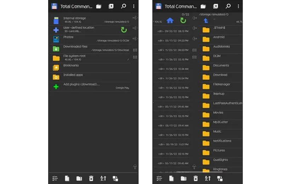Tap the delete icon on the home screen toolbar
This screenshot has width=291, height=184.
point(91,178)
